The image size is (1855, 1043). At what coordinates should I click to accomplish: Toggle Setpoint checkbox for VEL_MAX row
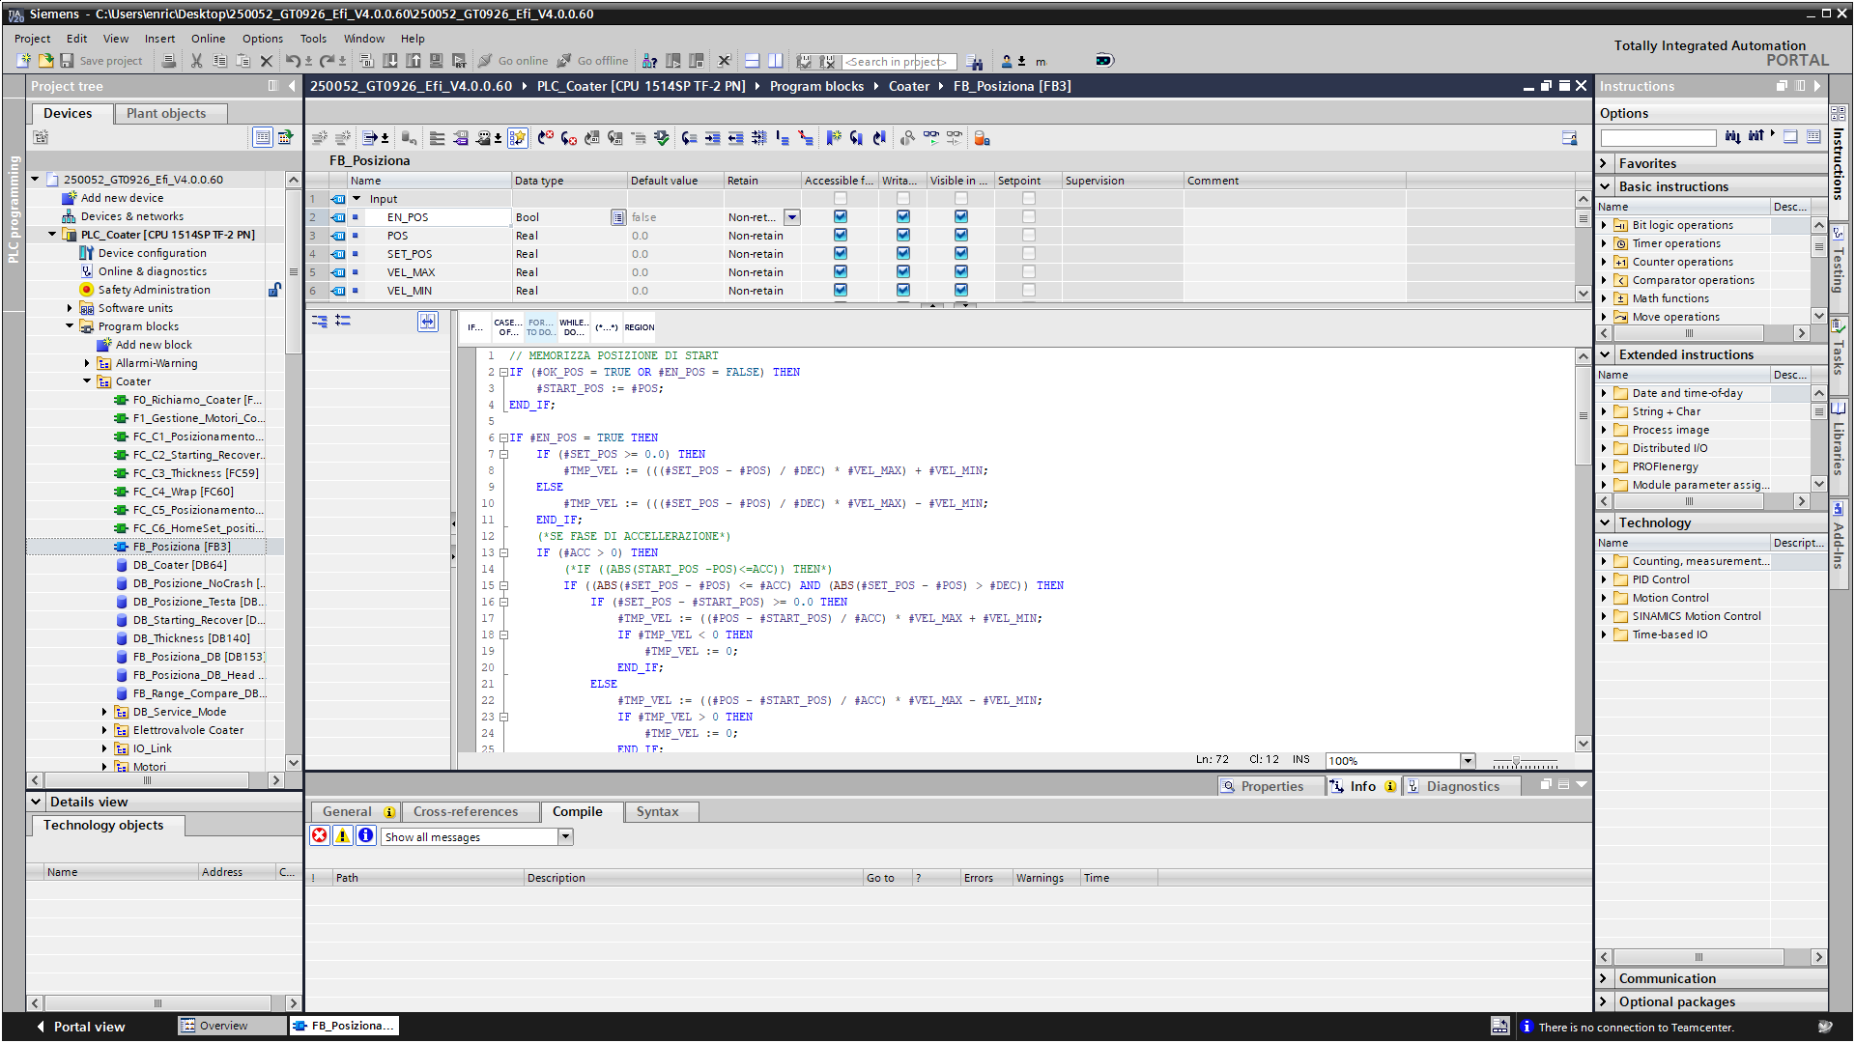[1029, 272]
